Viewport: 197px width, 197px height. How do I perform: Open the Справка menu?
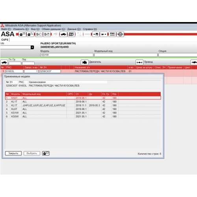[x=90, y=29]
